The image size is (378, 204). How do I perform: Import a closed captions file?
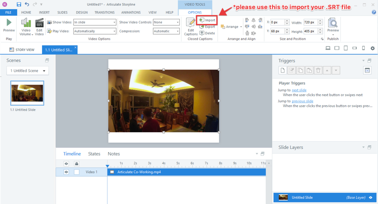[x=207, y=20]
